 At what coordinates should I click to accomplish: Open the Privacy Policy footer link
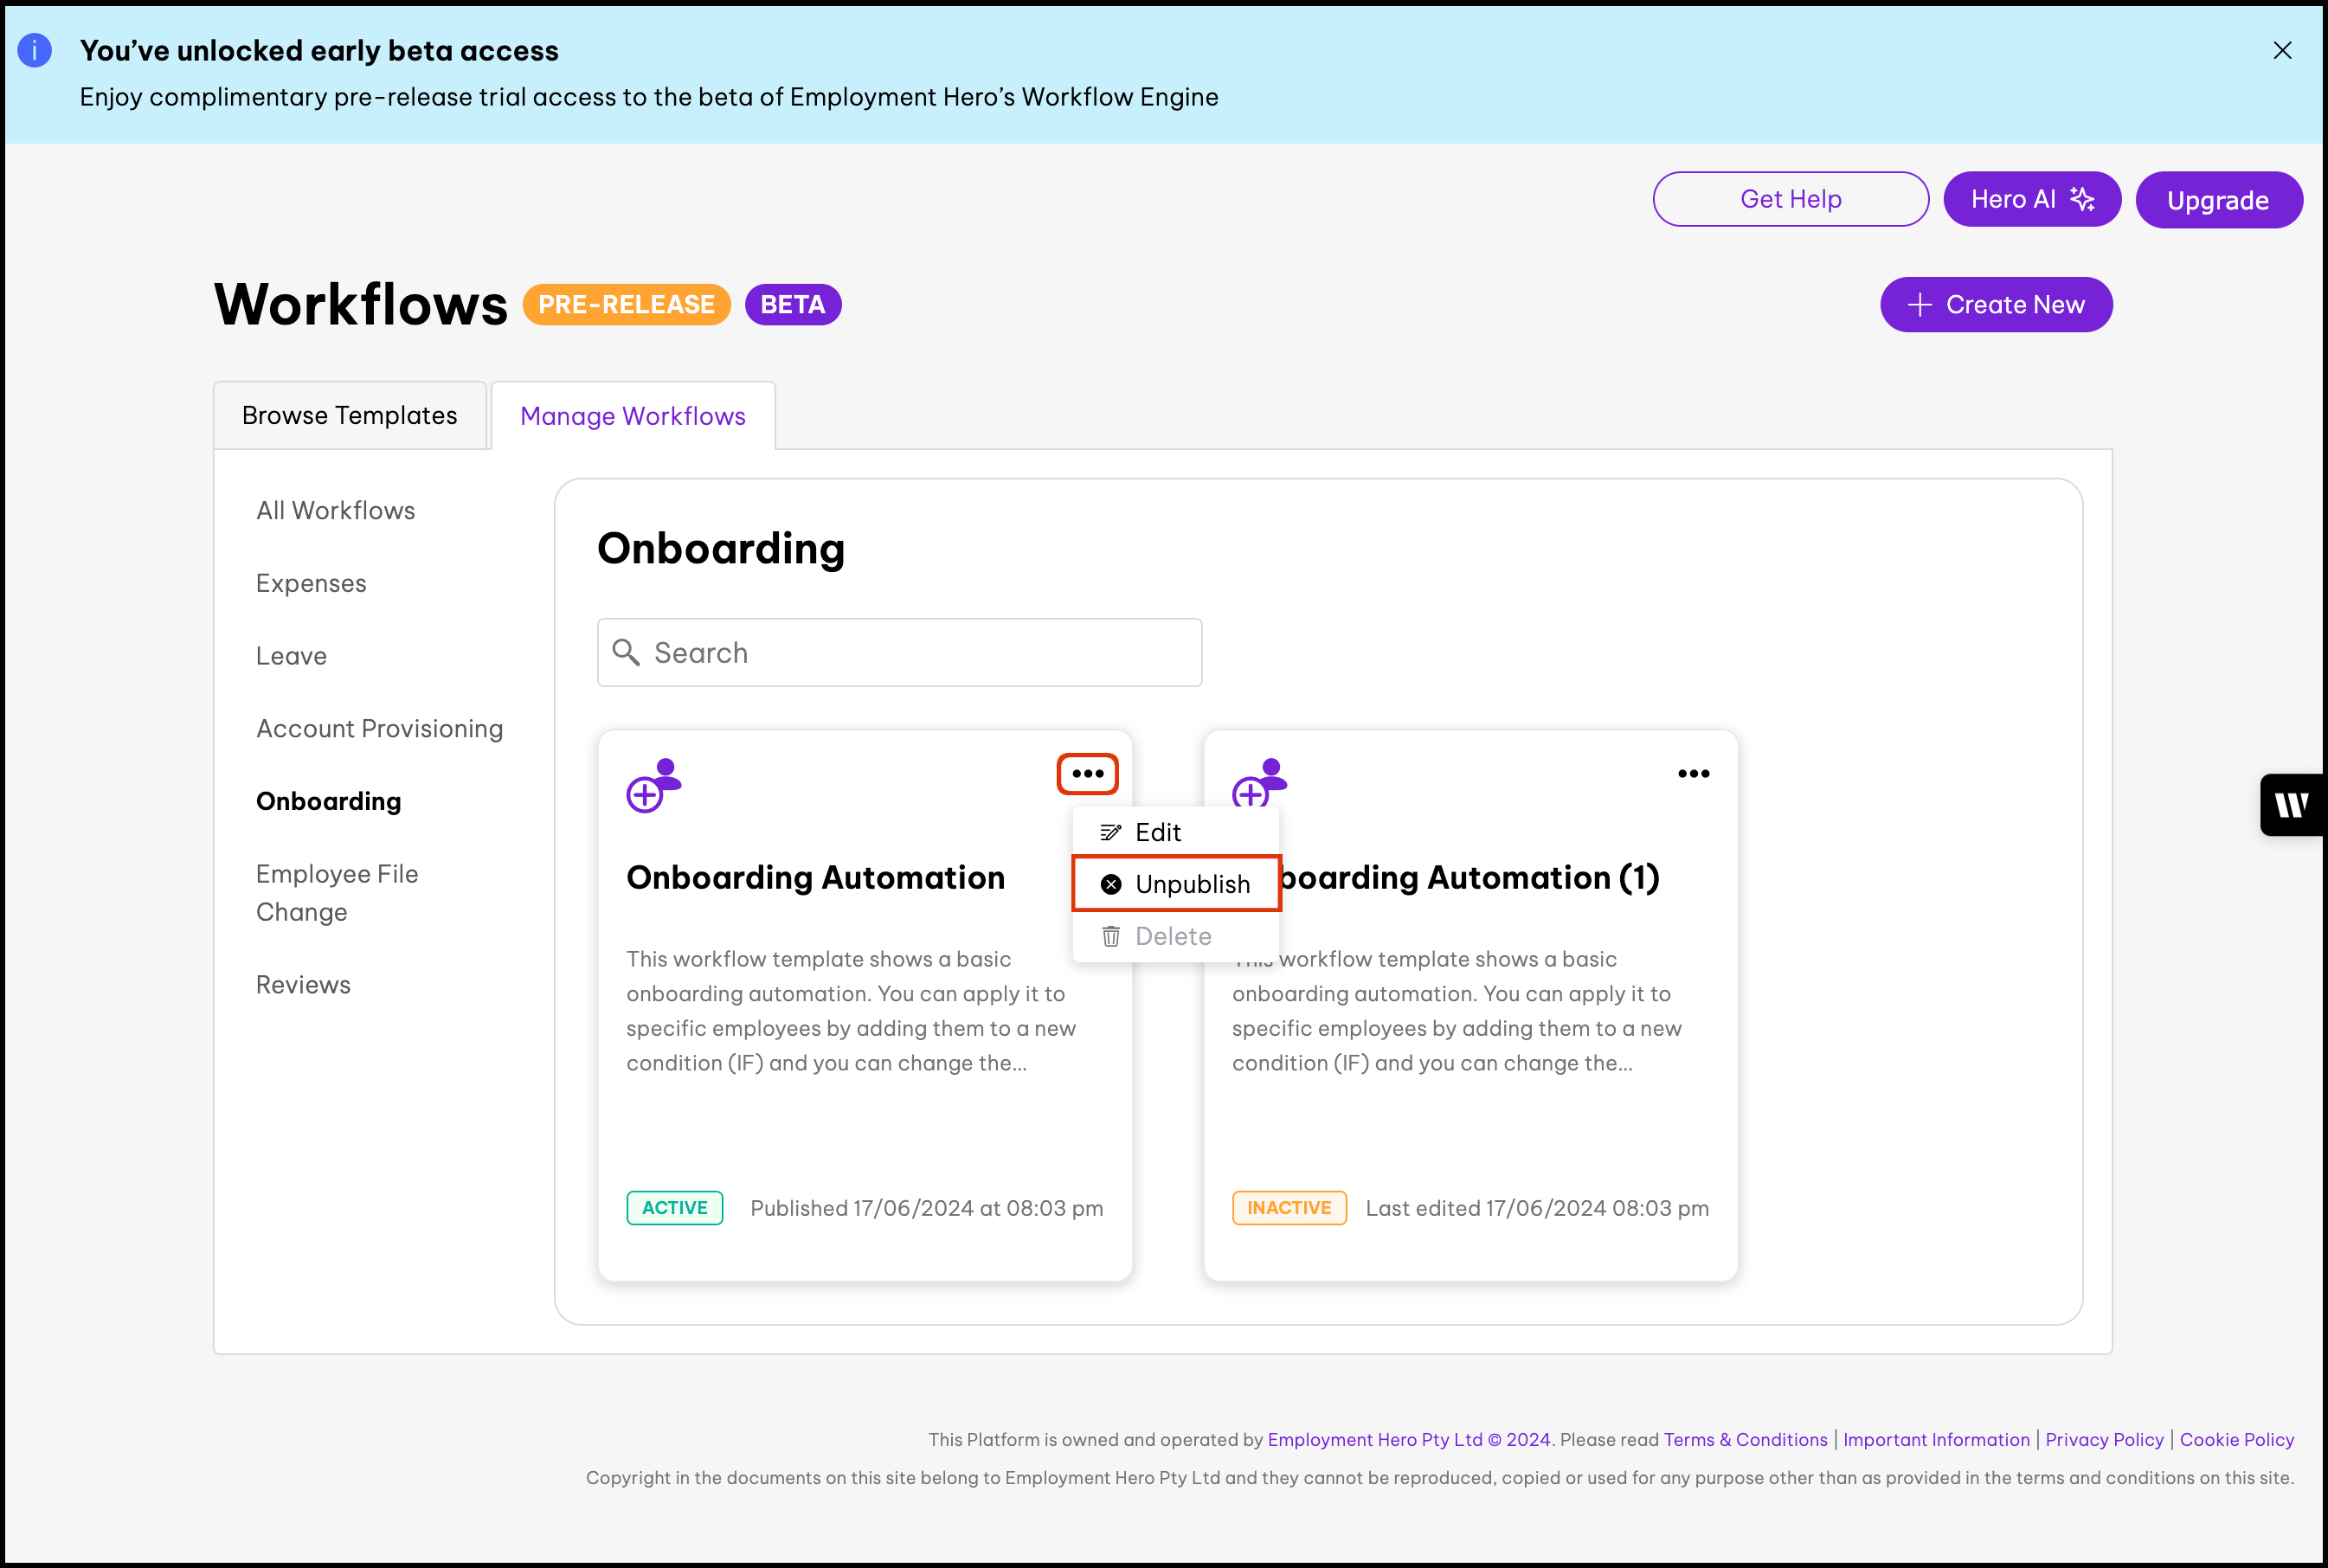pos(2103,1439)
